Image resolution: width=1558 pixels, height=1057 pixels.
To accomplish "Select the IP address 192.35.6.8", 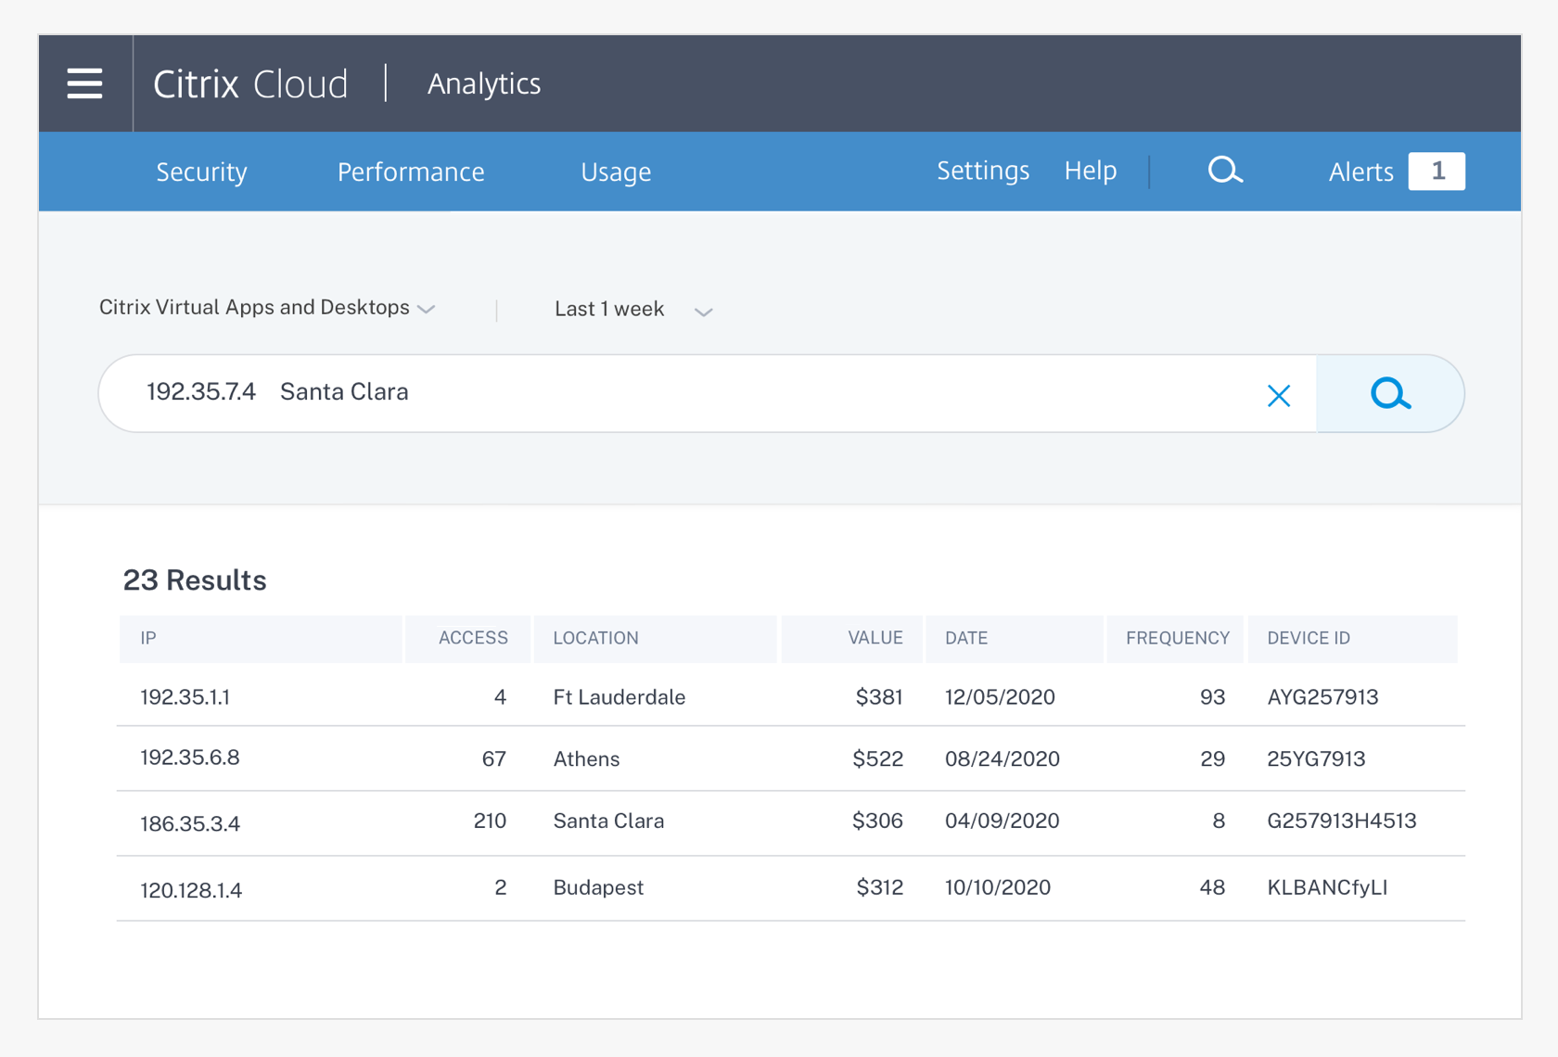I will 189,758.
